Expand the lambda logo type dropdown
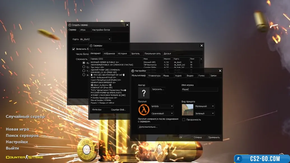Viewport: 290px width, 163px height. (162, 106)
